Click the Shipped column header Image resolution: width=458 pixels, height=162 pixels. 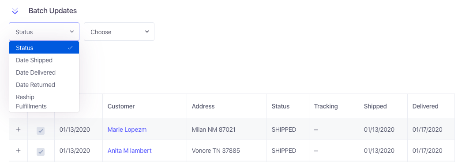point(375,106)
